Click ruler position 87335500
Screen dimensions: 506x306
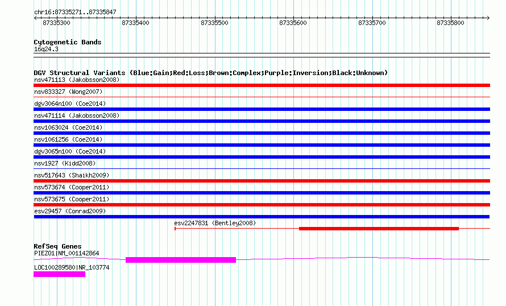pyautogui.click(x=214, y=23)
